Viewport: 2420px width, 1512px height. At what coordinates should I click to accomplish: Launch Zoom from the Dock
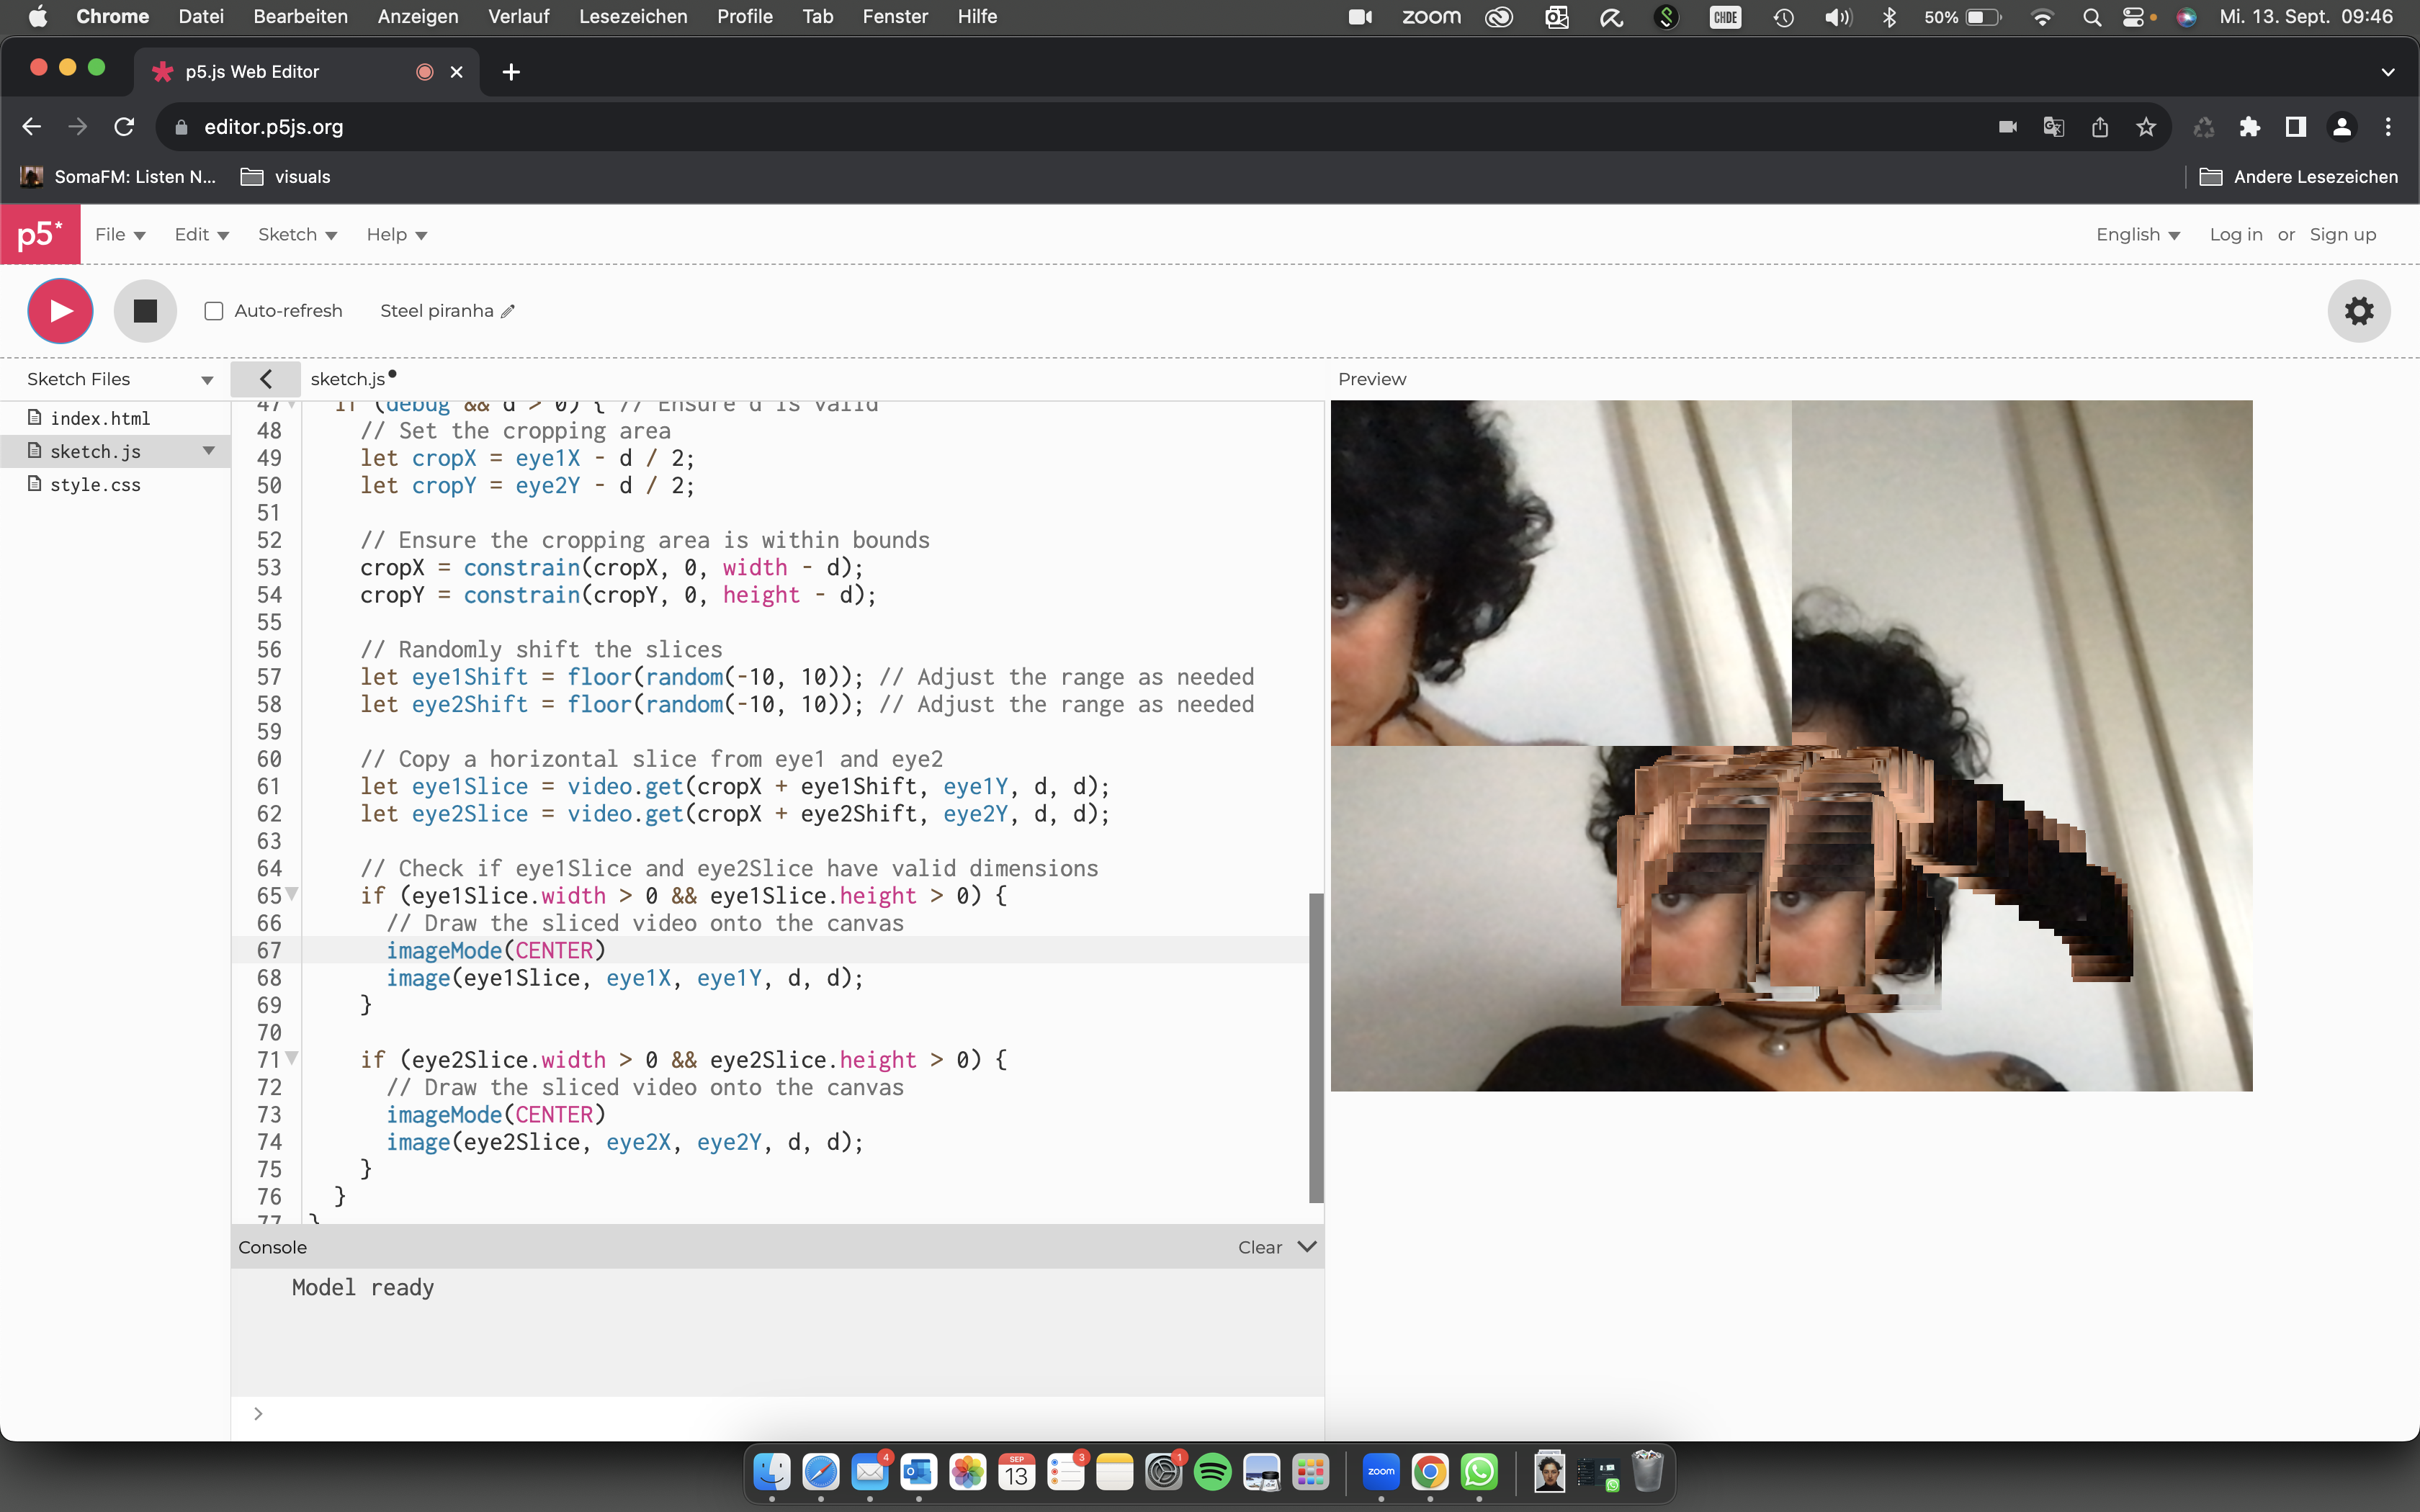[1380, 1472]
